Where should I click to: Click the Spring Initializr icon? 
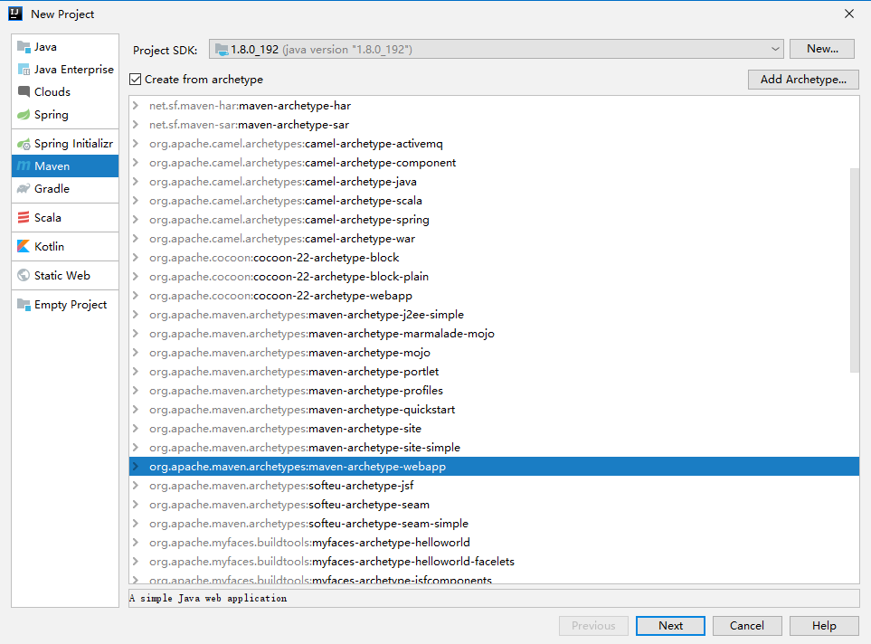point(24,144)
